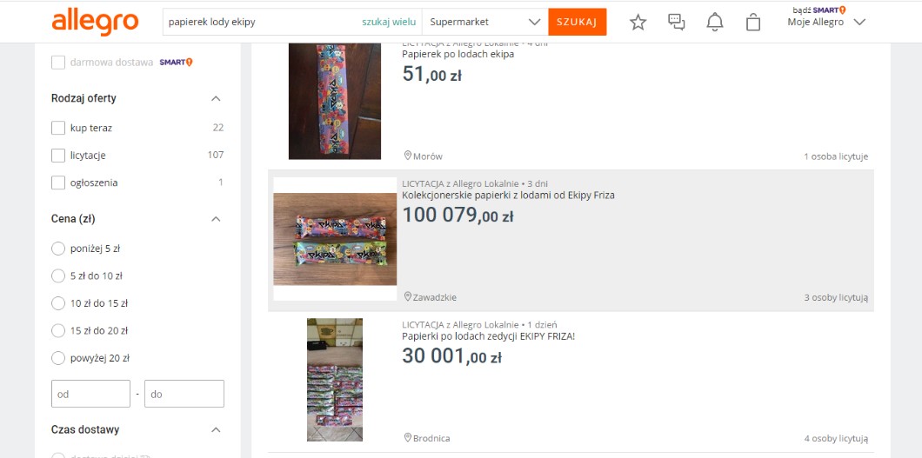Open messages chat icon

(x=676, y=22)
